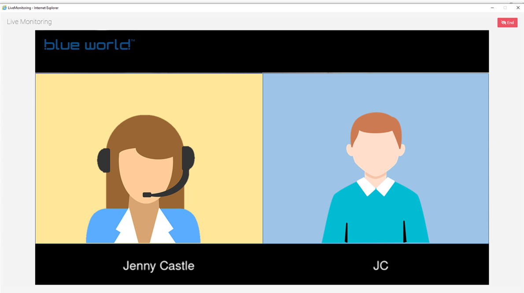Click the JC name label
The width and height of the screenshot is (524, 293).
tap(380, 266)
